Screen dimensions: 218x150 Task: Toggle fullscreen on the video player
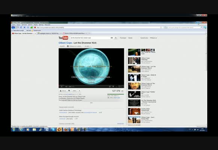pyautogui.click(x=122, y=87)
